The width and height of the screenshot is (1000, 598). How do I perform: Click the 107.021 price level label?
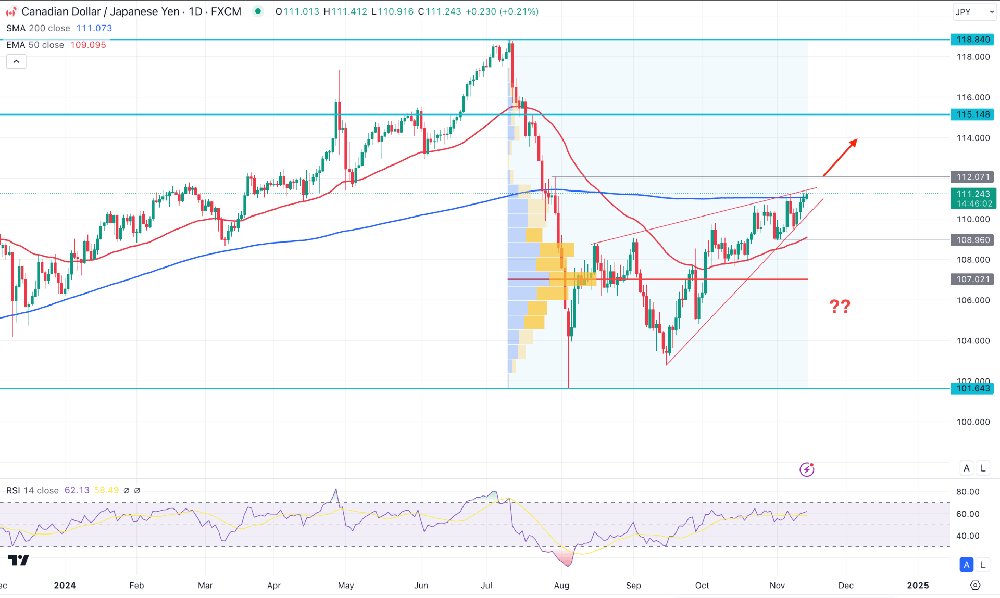[972, 279]
